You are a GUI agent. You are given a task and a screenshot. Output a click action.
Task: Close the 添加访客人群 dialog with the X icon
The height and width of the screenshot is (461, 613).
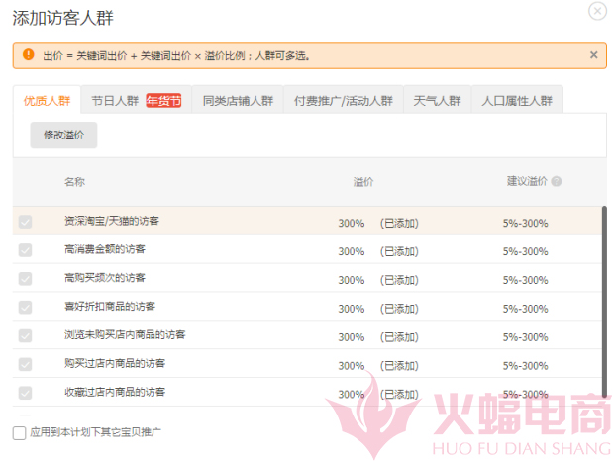click(596, 11)
